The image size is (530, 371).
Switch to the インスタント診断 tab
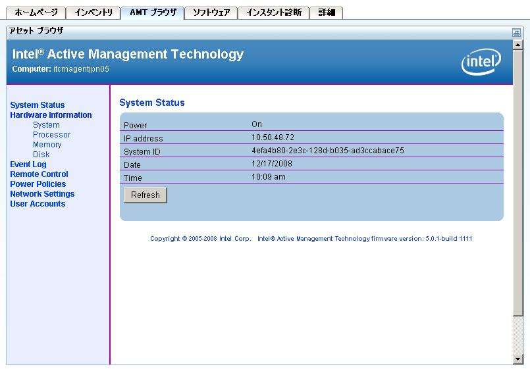tap(274, 13)
